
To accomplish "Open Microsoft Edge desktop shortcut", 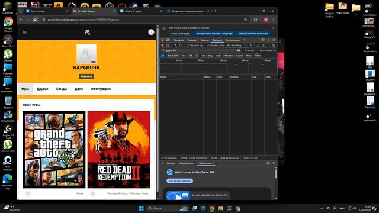I will pos(8,182).
